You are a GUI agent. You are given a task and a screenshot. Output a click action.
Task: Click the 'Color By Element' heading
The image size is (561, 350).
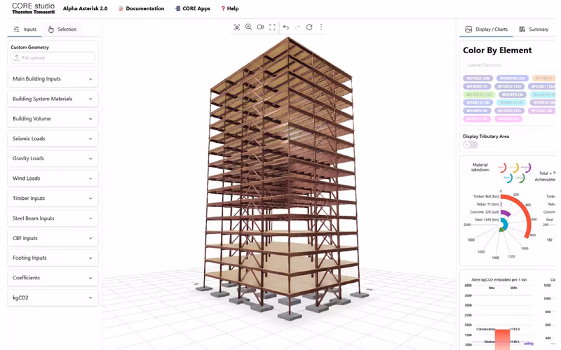[497, 50]
